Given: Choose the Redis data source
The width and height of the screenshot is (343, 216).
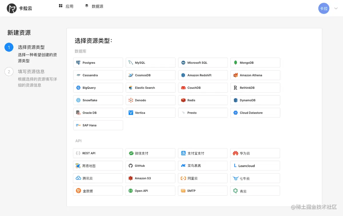Looking at the screenshot, I should pos(203,100).
